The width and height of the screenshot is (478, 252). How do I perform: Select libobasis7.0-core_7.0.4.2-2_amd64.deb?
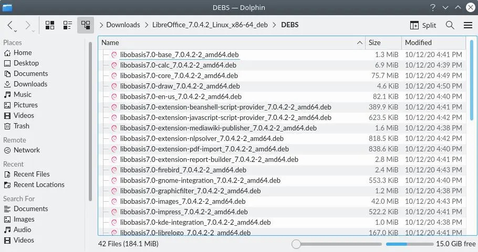(179, 75)
